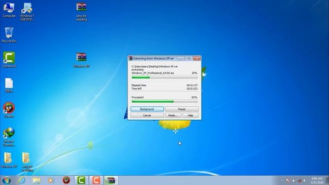The height and width of the screenshot is (185, 329).
Task: Select the Computer desktop icon
Action: [x=9, y=10]
